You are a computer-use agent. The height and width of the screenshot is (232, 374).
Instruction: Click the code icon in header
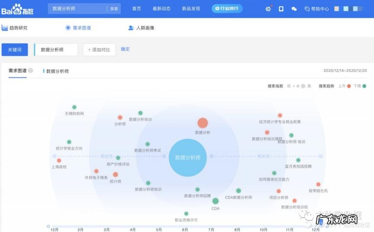(268, 9)
